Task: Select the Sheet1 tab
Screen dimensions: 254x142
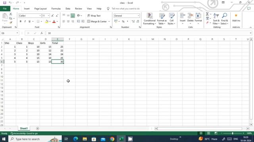Action: (x=24, y=129)
